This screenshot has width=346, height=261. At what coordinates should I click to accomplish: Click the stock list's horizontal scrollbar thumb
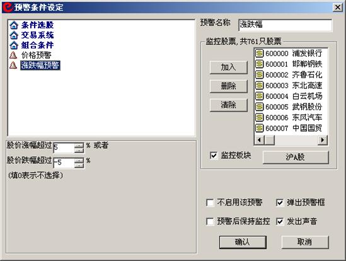tap(269, 140)
